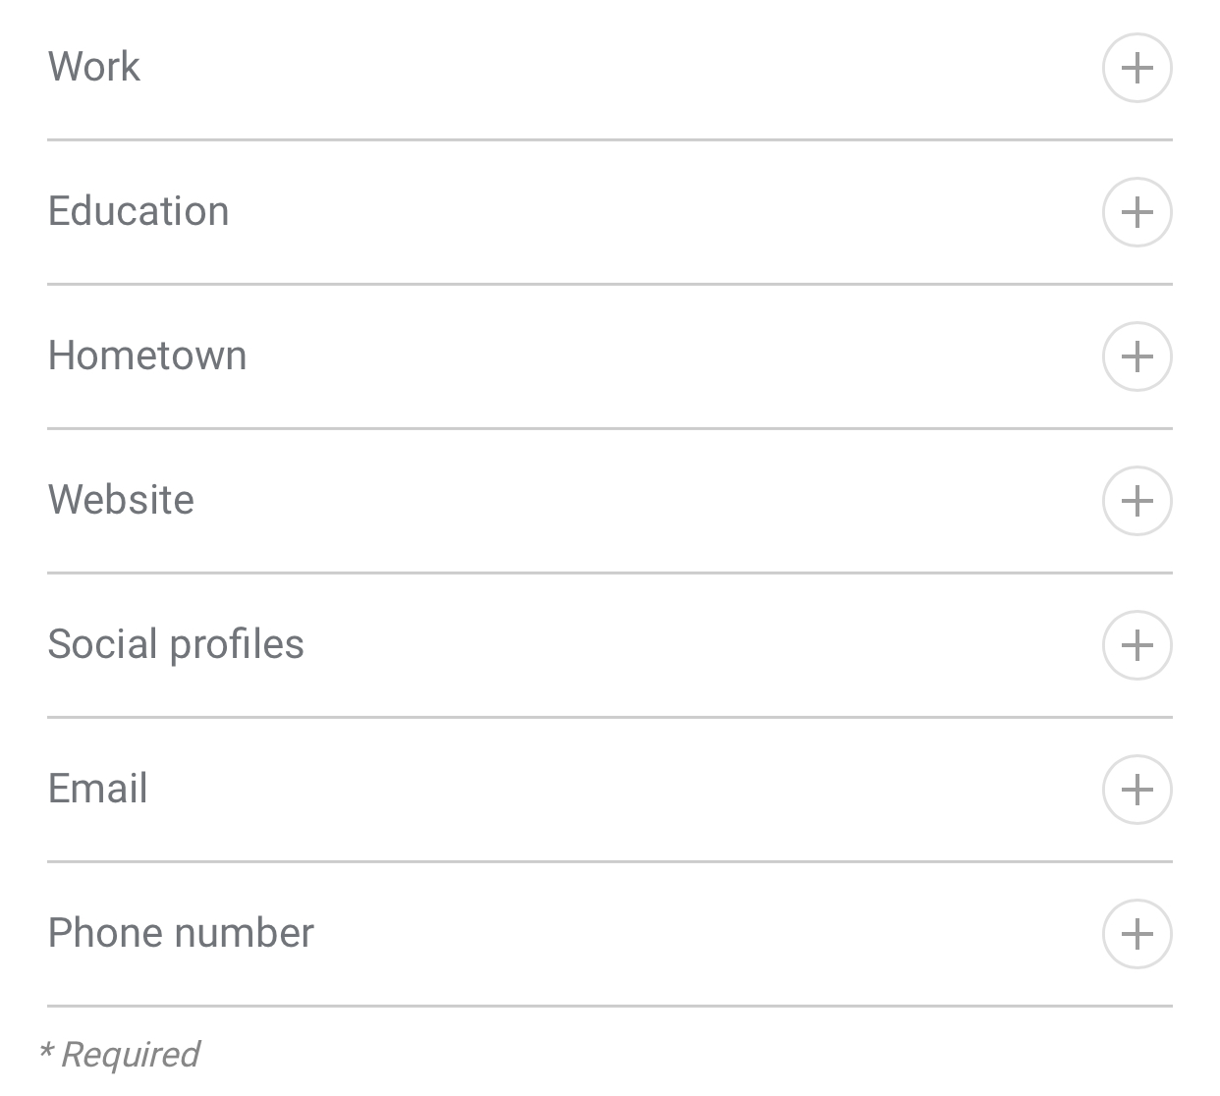Add a hometown with plus icon
Screen dimensions: 1220x1096
pyautogui.click(x=1137, y=356)
